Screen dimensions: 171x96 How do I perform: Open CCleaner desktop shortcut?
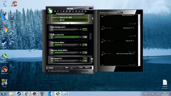click(x=14, y=5)
